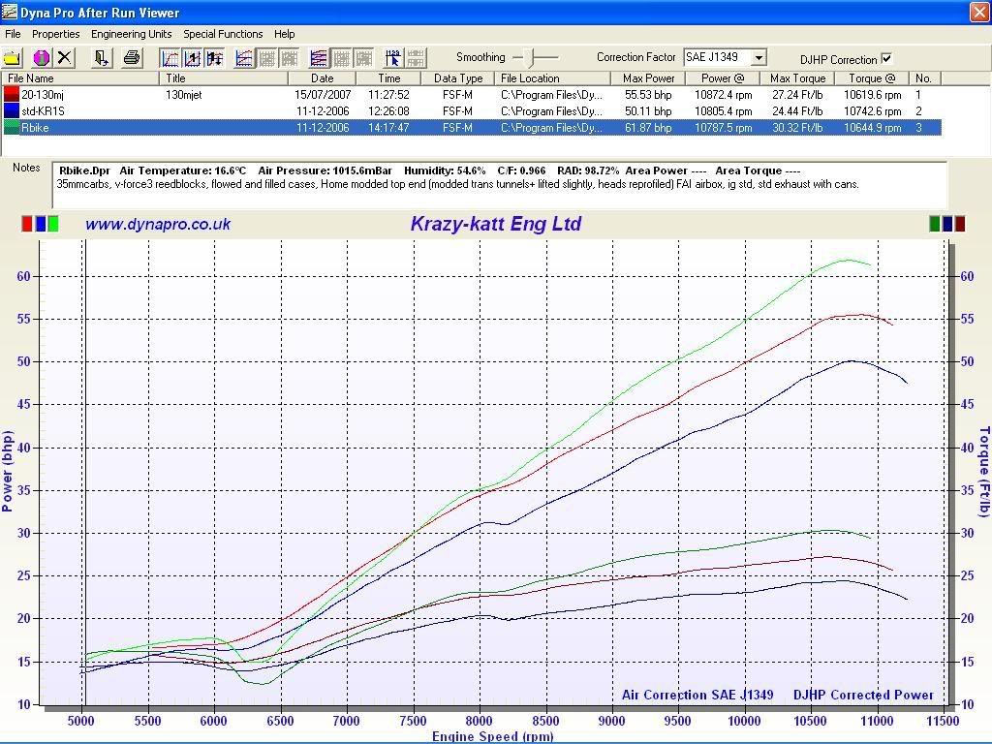Viewport: 992px width, 744px height.
Task: Click the purple stacked-lines graph icon
Action: (x=319, y=58)
